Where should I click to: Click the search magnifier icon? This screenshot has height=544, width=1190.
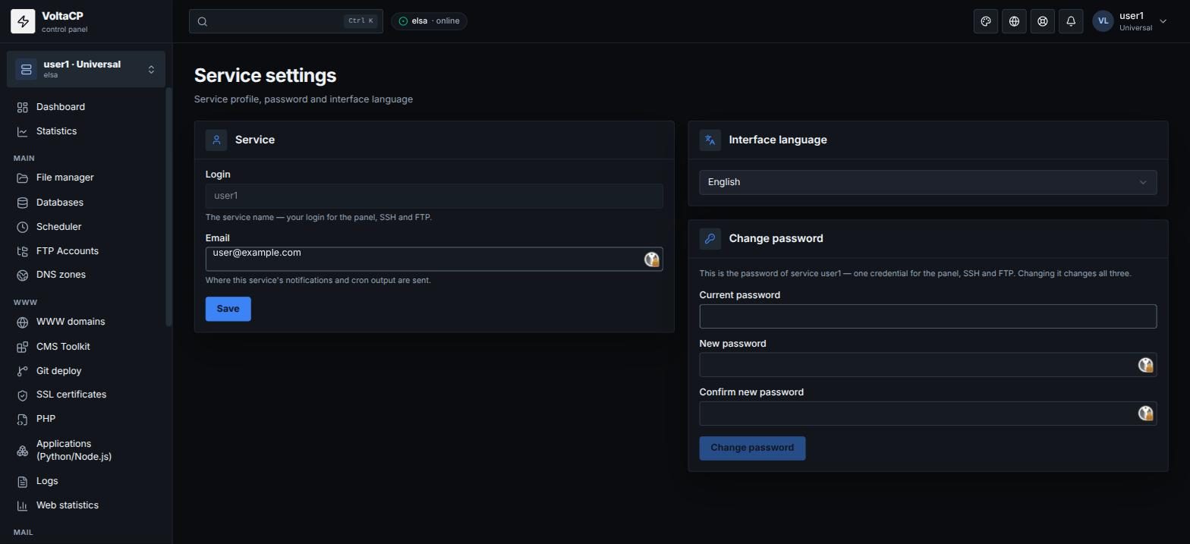coord(203,21)
